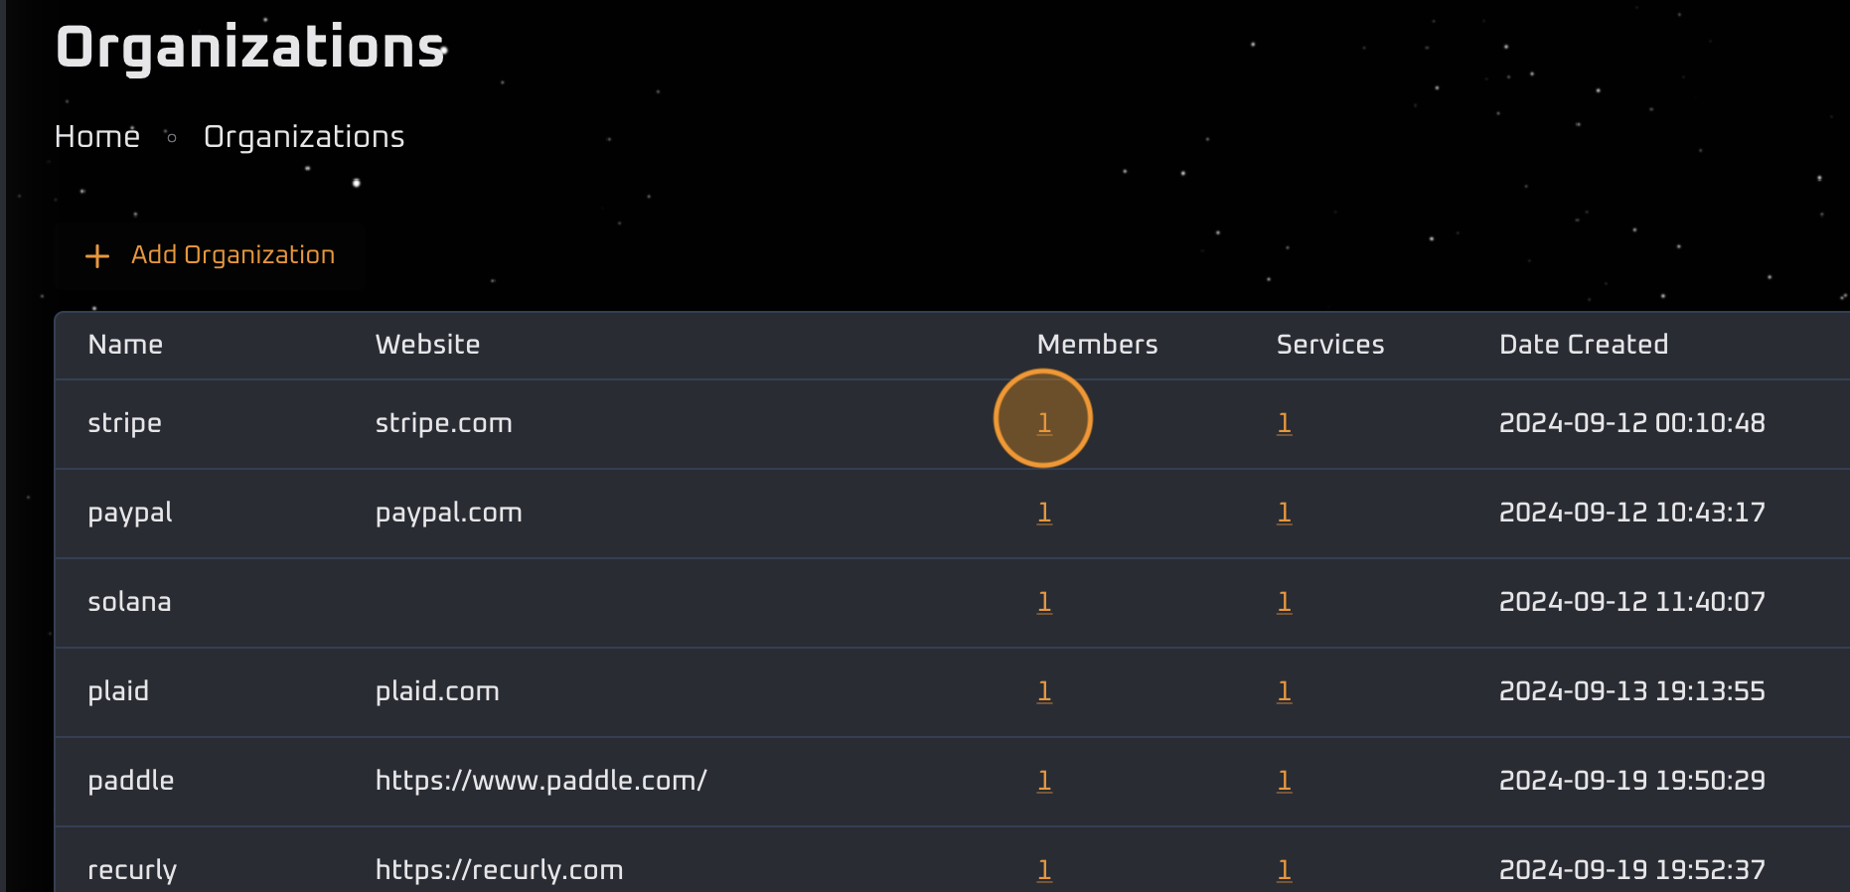Select the plaid organization name
This screenshot has width=1850, height=892.
coord(118,691)
